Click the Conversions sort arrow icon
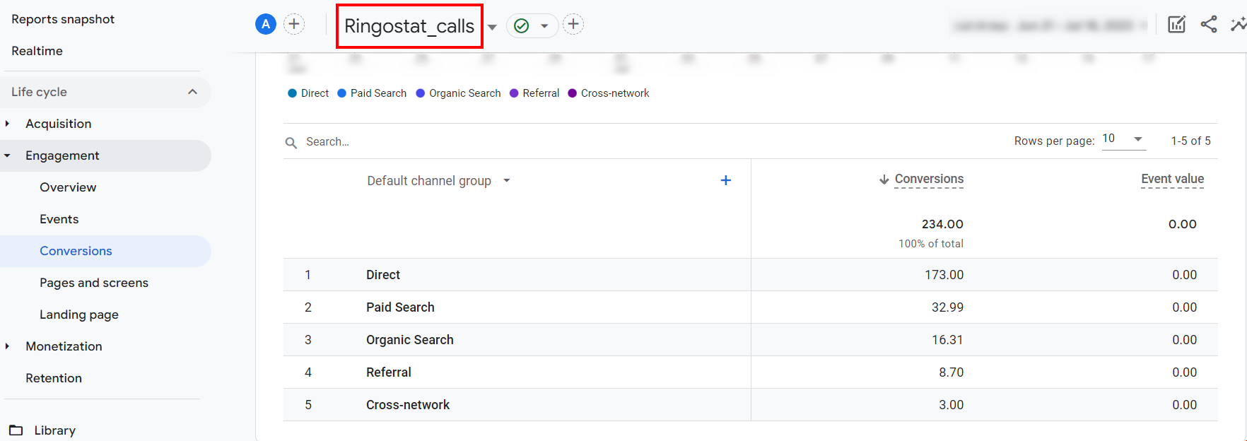This screenshot has height=441, width=1247. pos(884,180)
